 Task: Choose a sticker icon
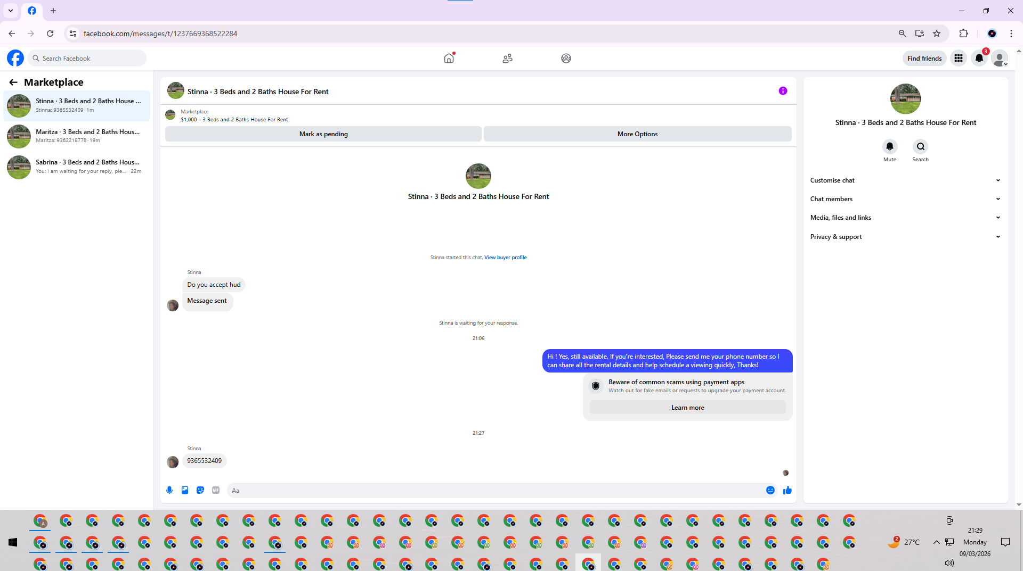pyautogui.click(x=200, y=490)
